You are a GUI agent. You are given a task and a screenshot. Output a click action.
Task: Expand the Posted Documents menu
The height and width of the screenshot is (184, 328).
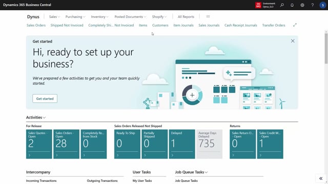(130, 17)
